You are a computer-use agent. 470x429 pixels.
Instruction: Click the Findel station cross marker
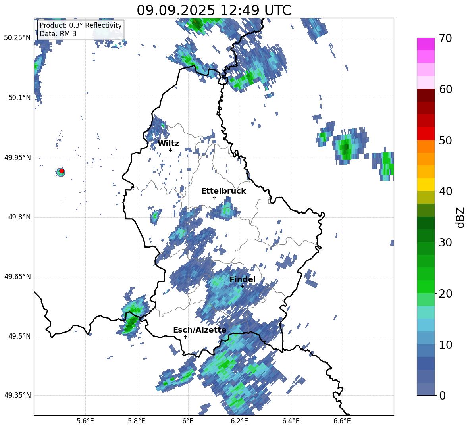[242, 286]
